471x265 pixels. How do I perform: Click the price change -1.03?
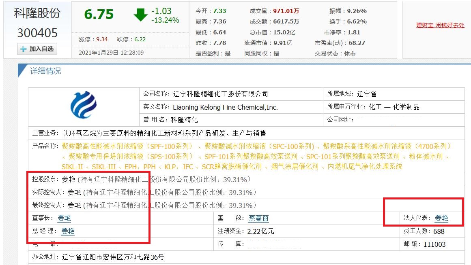(x=161, y=11)
